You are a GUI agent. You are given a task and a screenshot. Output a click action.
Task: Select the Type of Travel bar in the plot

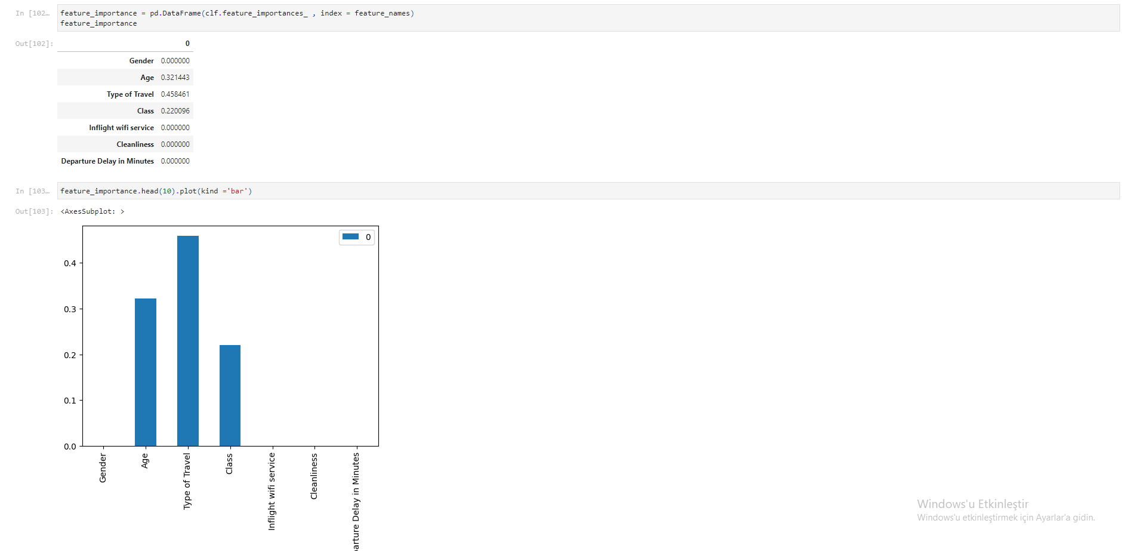(187, 340)
